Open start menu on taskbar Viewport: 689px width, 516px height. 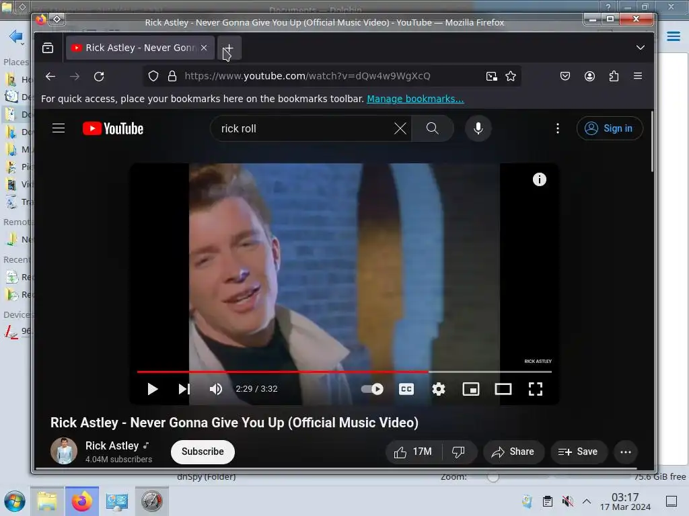(x=15, y=501)
